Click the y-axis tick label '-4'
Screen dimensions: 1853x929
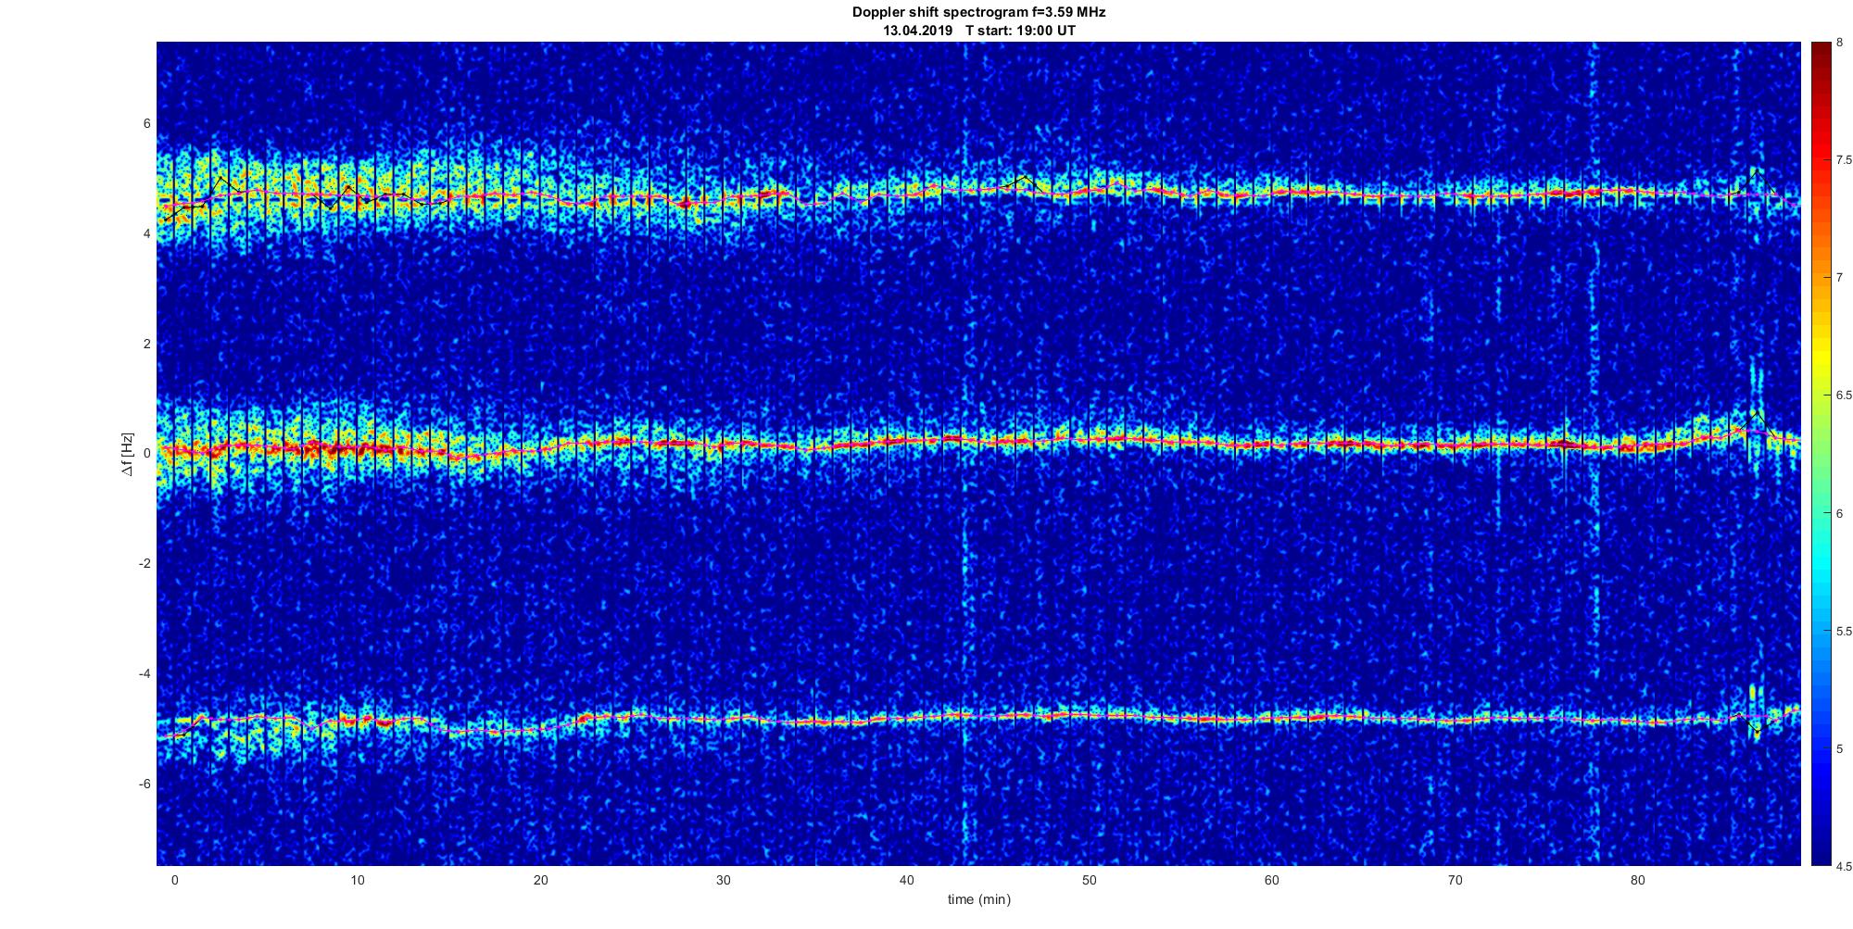click(145, 673)
